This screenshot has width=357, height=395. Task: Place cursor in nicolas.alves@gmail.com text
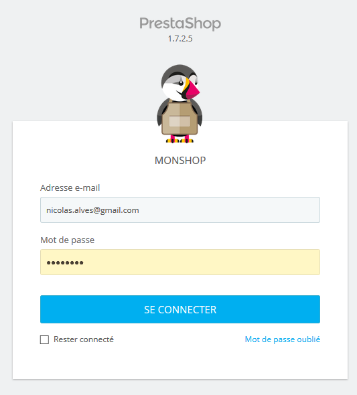coord(92,210)
